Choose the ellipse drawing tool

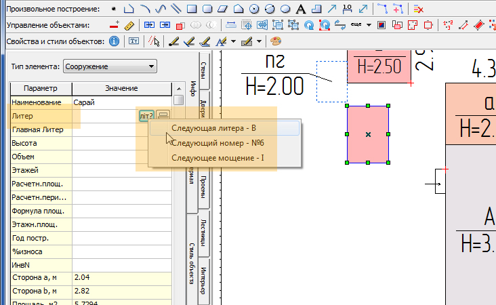pos(285,9)
